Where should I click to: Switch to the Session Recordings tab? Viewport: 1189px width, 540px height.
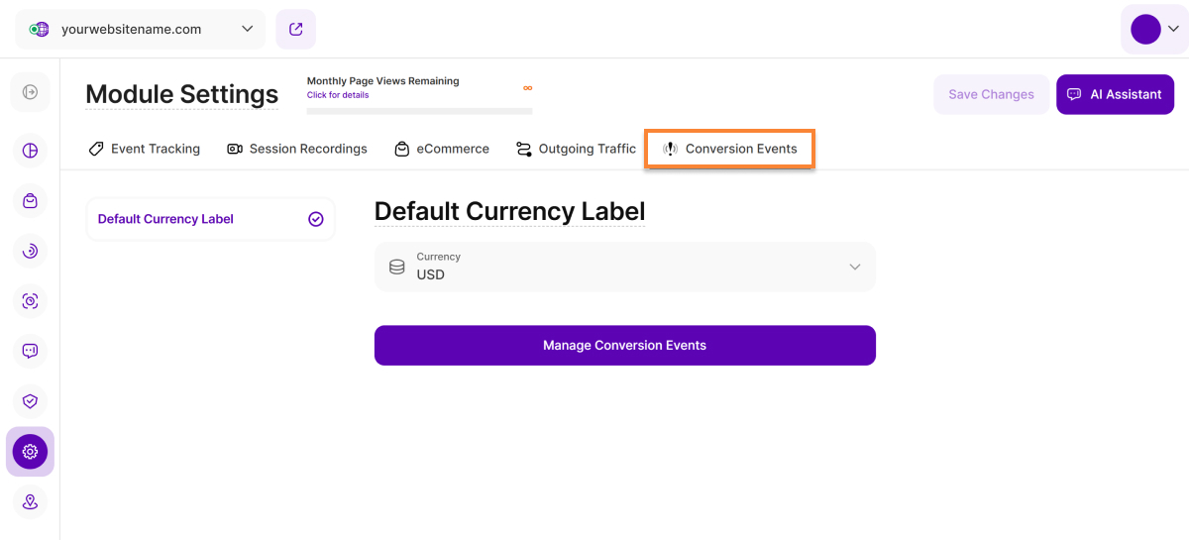297,149
